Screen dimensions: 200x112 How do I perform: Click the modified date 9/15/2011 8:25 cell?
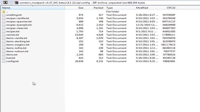tap(147, 61)
